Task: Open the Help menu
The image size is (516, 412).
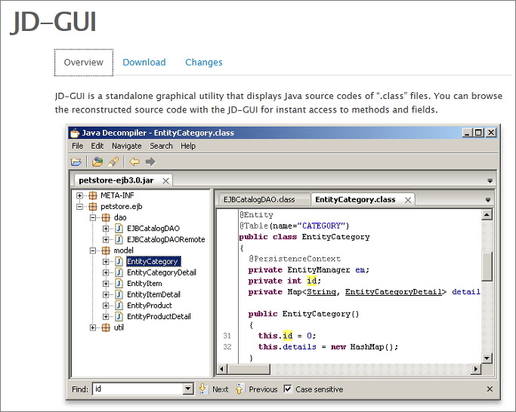Action: coord(188,146)
